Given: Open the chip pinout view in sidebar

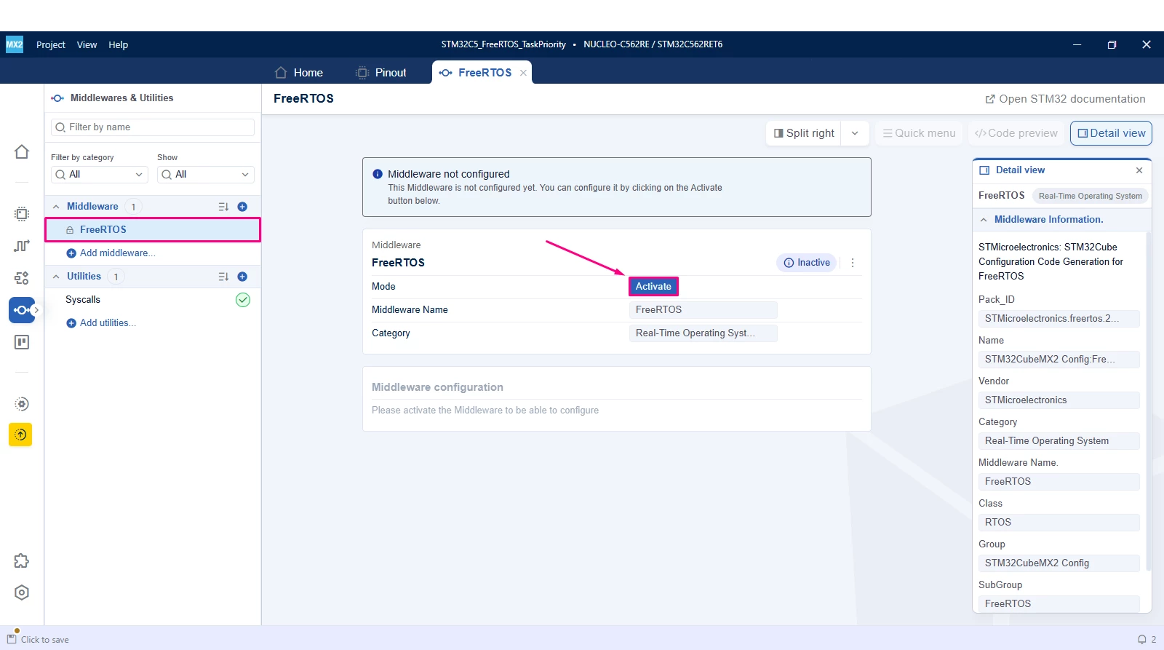Looking at the screenshot, I should (x=22, y=214).
